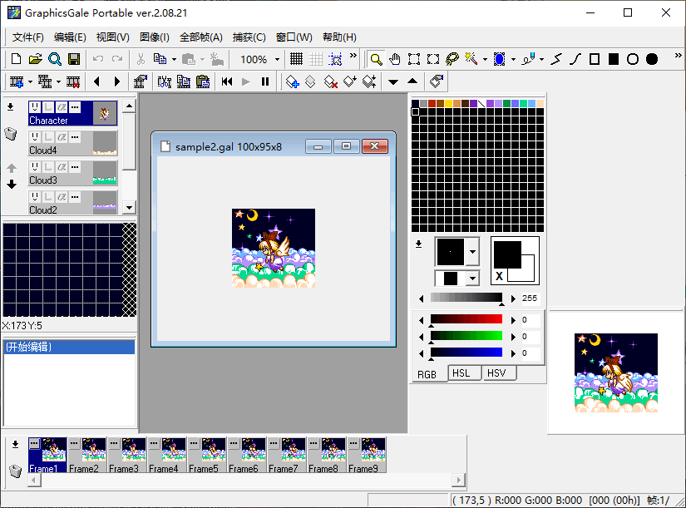Screen dimensions: 686x508
Task: Toggle the snap to grid icon
Action: 335,59
